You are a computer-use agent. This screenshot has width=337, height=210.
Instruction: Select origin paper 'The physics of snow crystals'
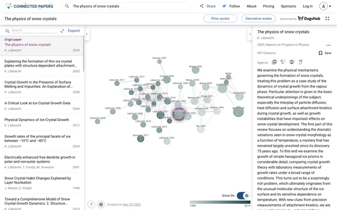click(x=42, y=45)
